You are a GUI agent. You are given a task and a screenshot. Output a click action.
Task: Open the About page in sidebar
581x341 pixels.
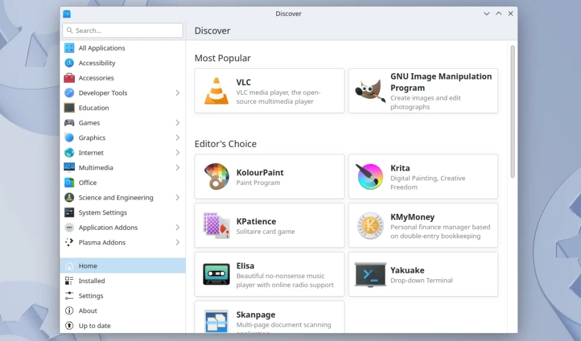tap(88, 311)
